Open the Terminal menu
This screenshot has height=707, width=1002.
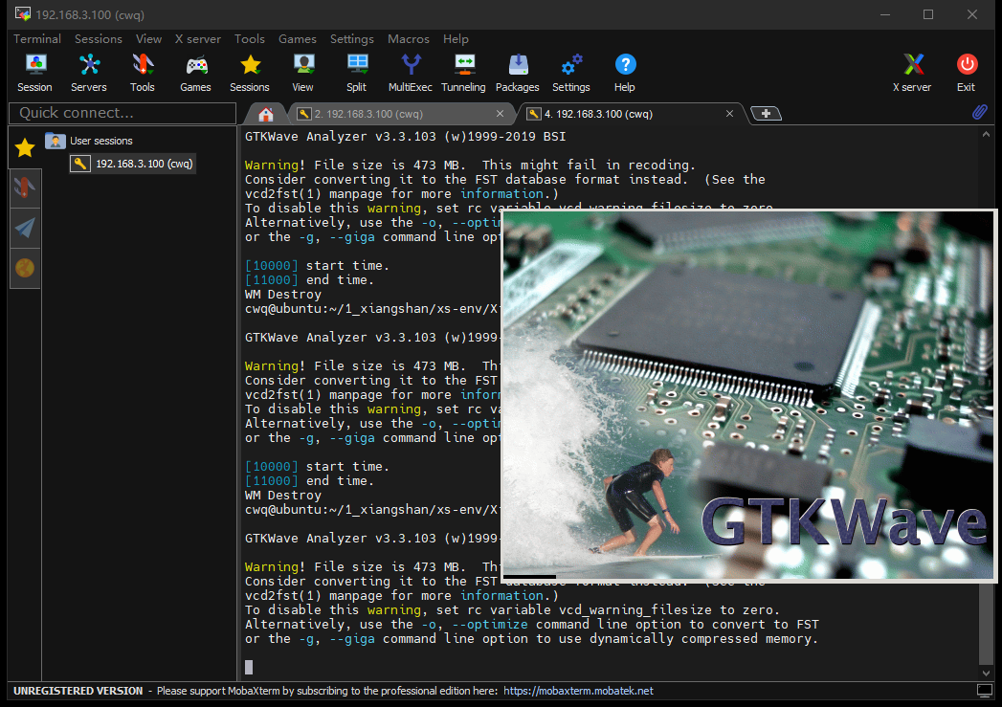[x=37, y=39]
